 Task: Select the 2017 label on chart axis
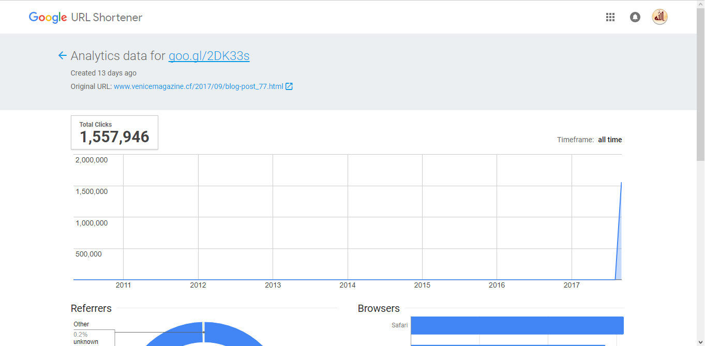click(572, 285)
